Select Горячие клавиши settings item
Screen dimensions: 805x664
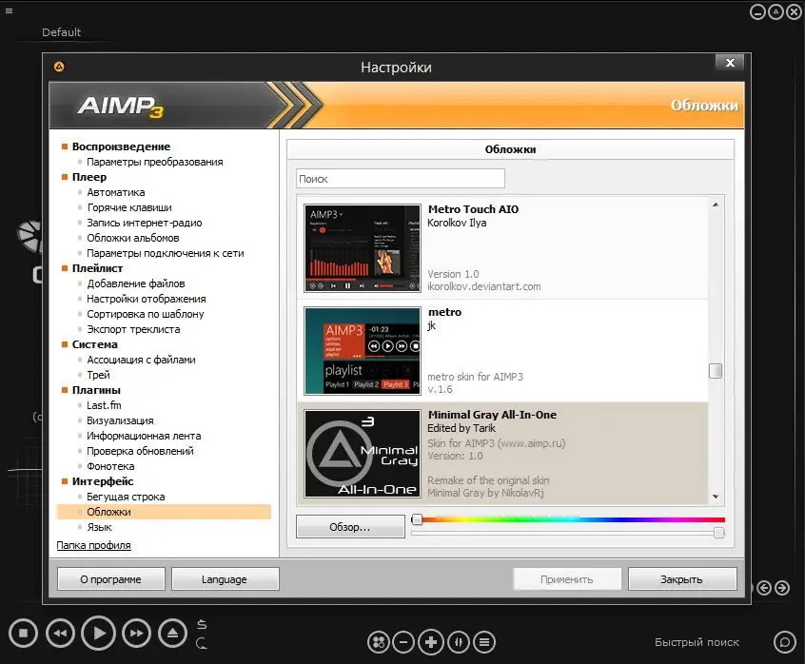(129, 207)
